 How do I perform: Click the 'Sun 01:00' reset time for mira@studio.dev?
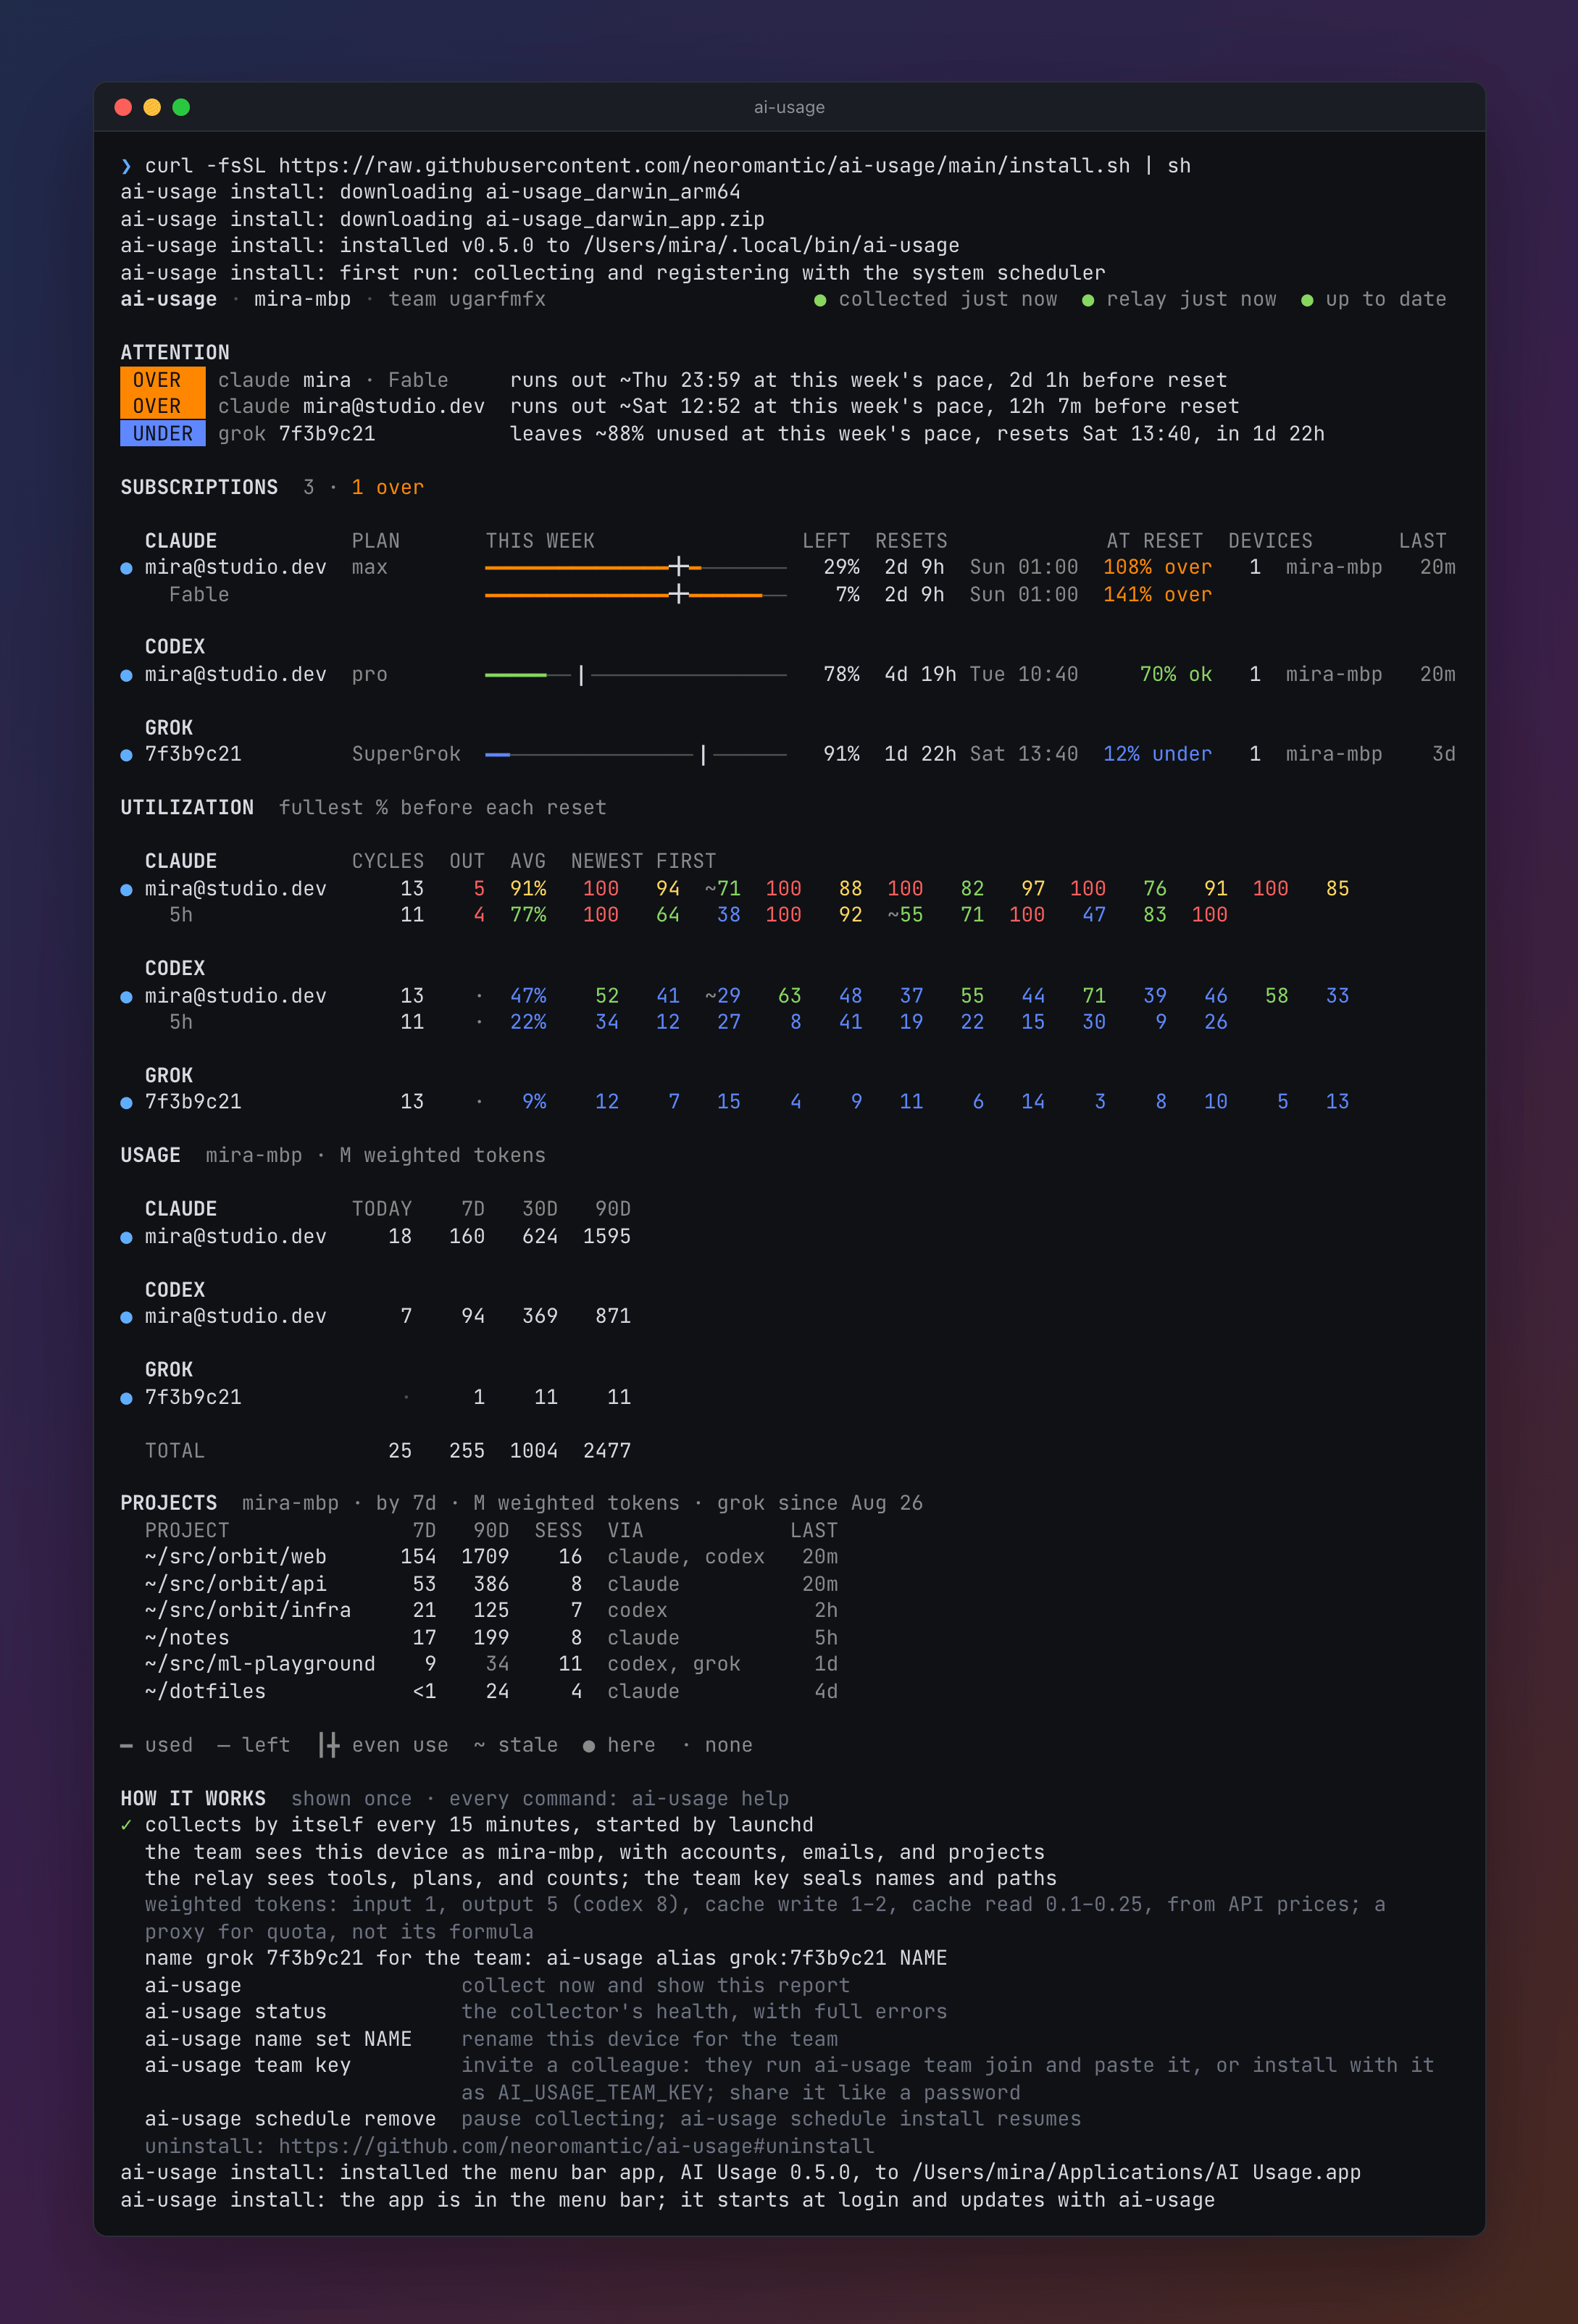point(1024,567)
